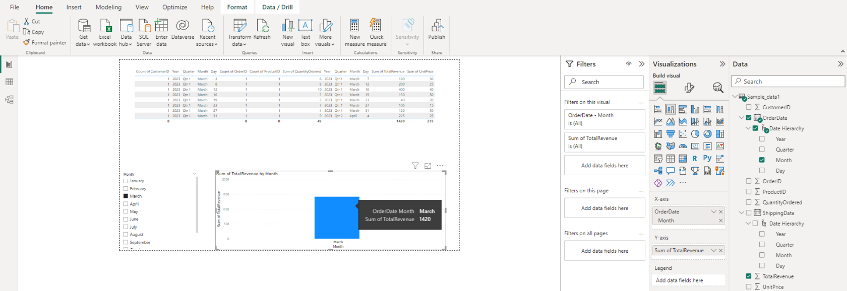Select the Q&A speech bubble visual
The width and height of the screenshot is (847, 291).
671,171
